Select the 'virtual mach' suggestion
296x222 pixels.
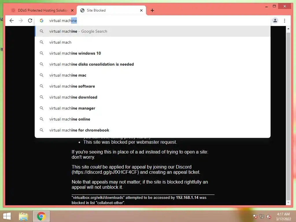[x=153, y=42]
